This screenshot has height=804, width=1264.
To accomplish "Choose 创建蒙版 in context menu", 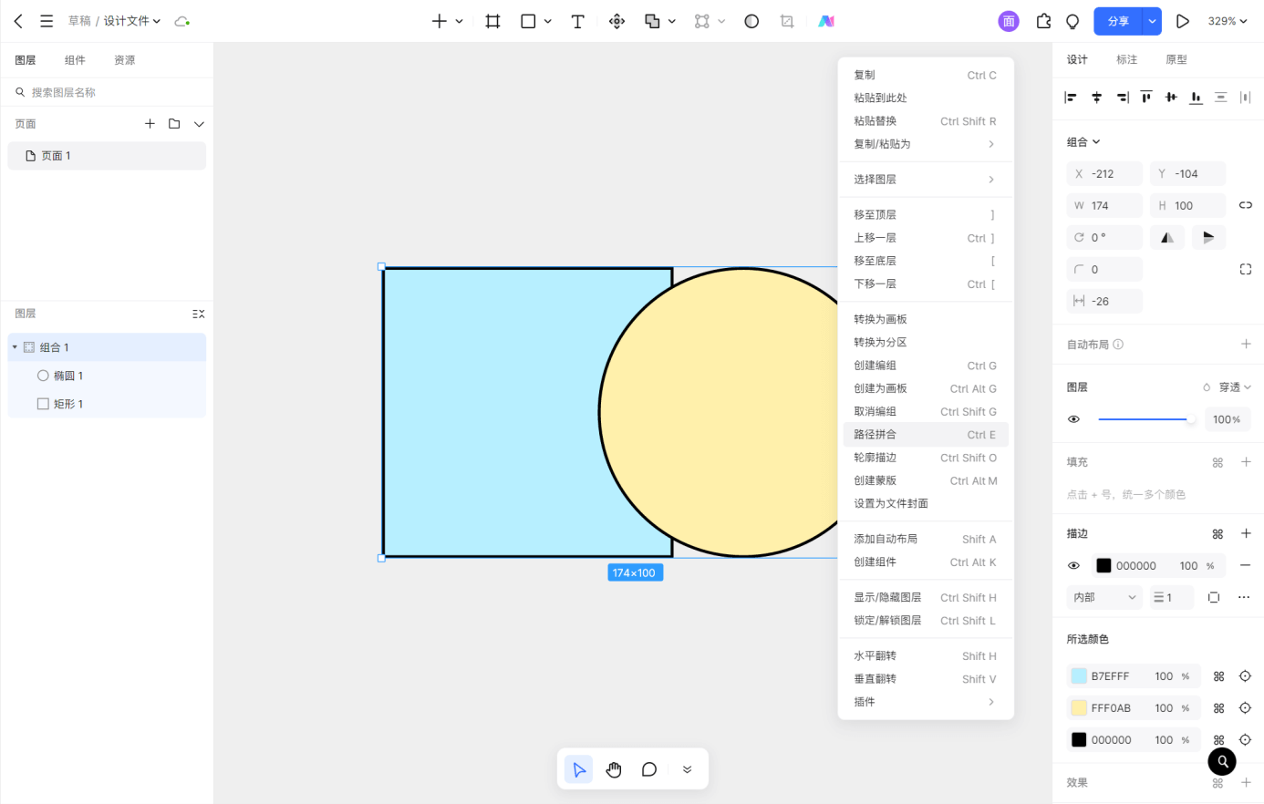I will [x=926, y=480].
